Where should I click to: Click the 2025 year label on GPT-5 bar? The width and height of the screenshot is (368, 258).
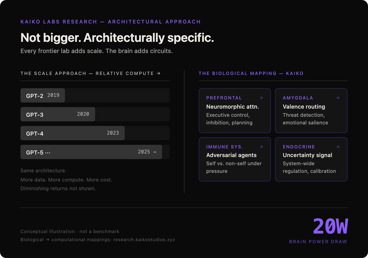(144, 152)
